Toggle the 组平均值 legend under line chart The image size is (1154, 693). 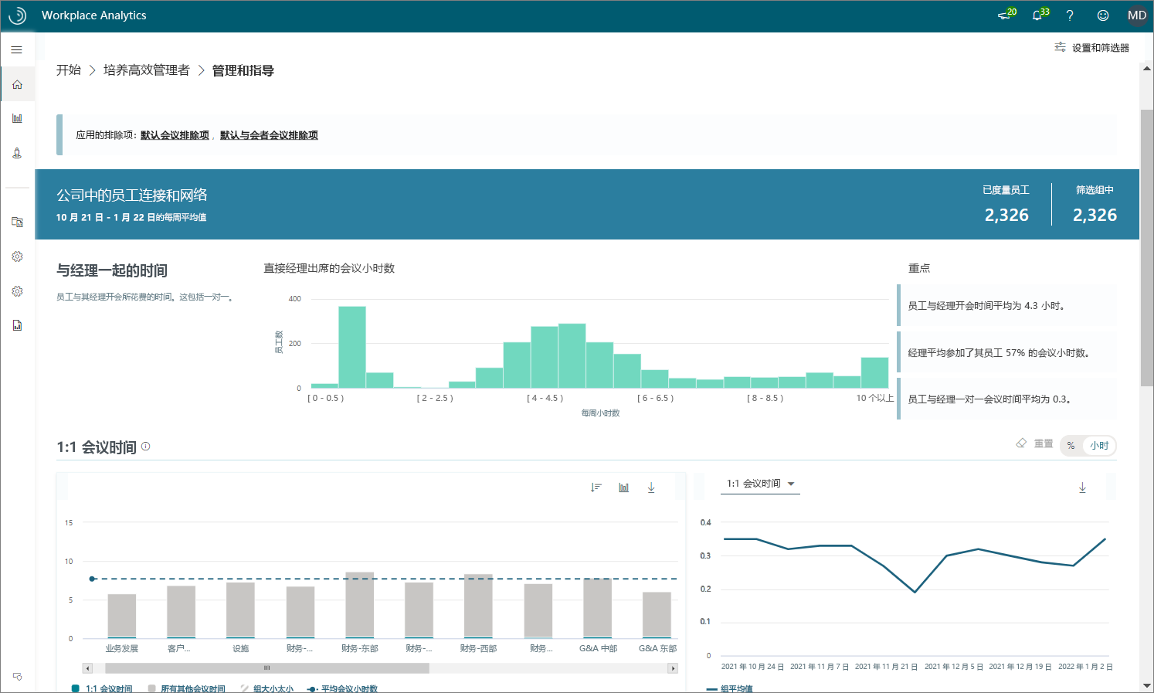click(729, 688)
